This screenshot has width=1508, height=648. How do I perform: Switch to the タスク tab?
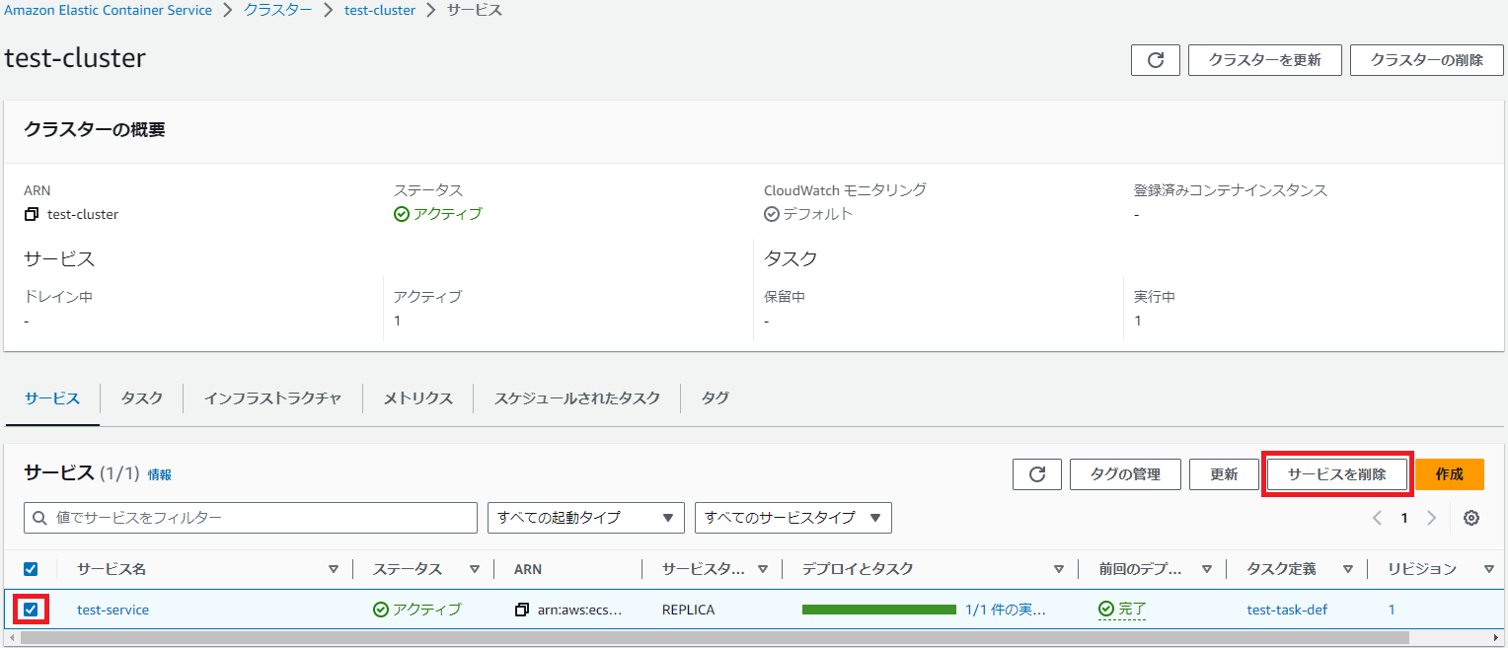(142, 398)
